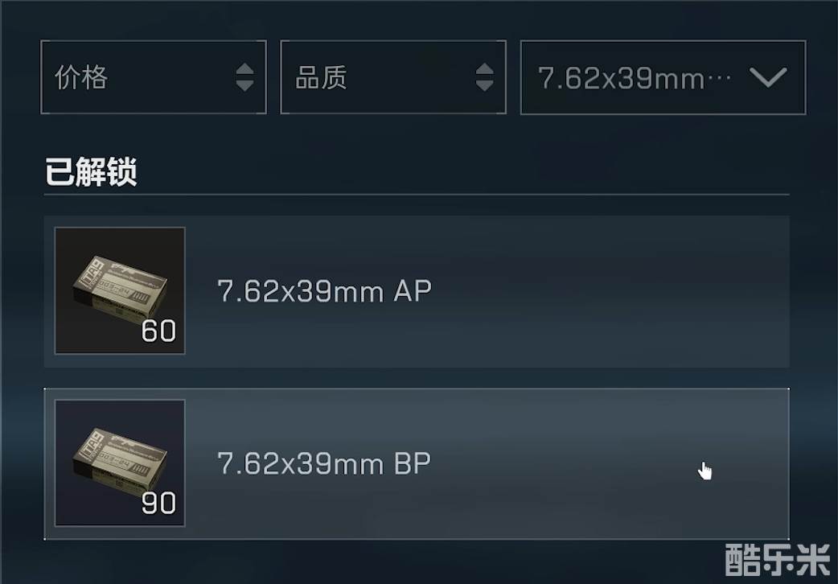Select the 7.62x39mm AP ammo box image
The height and width of the screenshot is (584, 838).
120,290
